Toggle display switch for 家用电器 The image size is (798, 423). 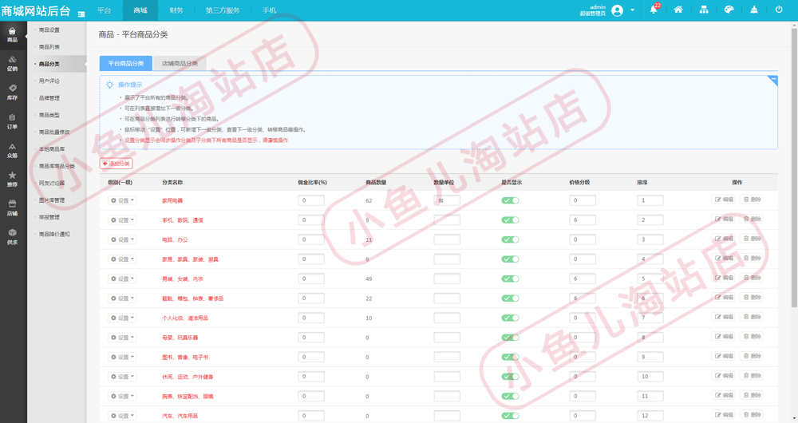point(510,200)
